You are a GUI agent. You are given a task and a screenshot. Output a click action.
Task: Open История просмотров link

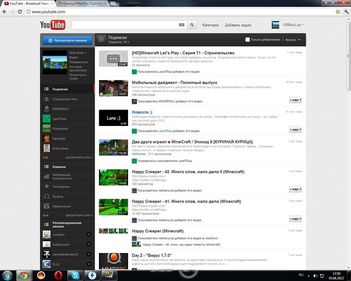click(x=78, y=68)
